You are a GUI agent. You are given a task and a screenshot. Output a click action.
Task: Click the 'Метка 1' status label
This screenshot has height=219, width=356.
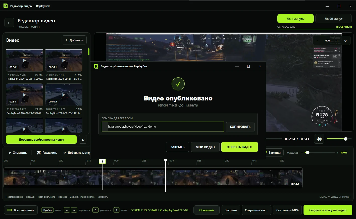click(346, 197)
